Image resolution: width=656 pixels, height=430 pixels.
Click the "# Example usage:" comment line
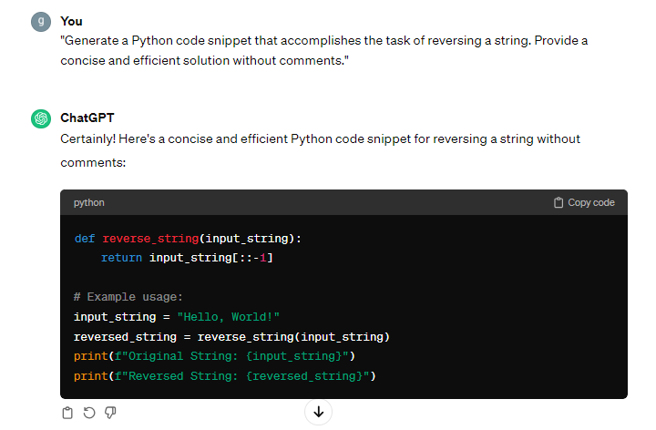coord(128,297)
